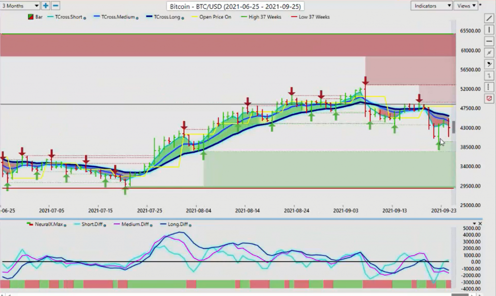Click the Low 37 Weeks legend label

pos(314,17)
